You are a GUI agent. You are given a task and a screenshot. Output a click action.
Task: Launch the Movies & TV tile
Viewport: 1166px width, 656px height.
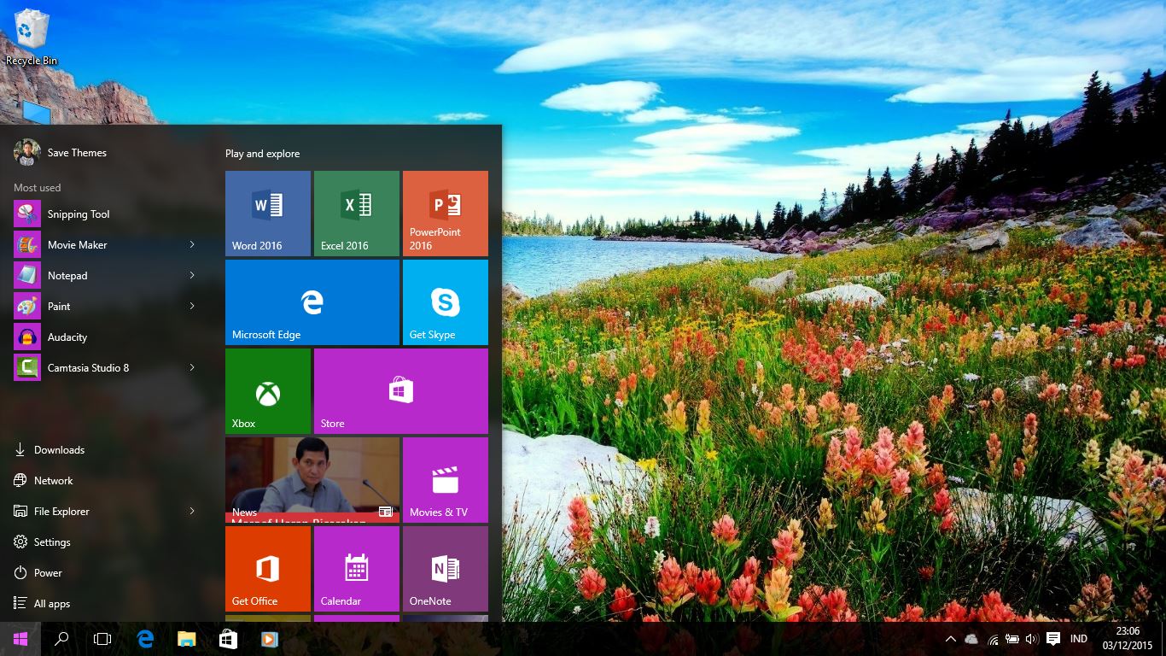[x=446, y=480]
